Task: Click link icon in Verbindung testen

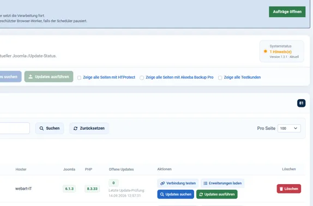Action: (162, 183)
